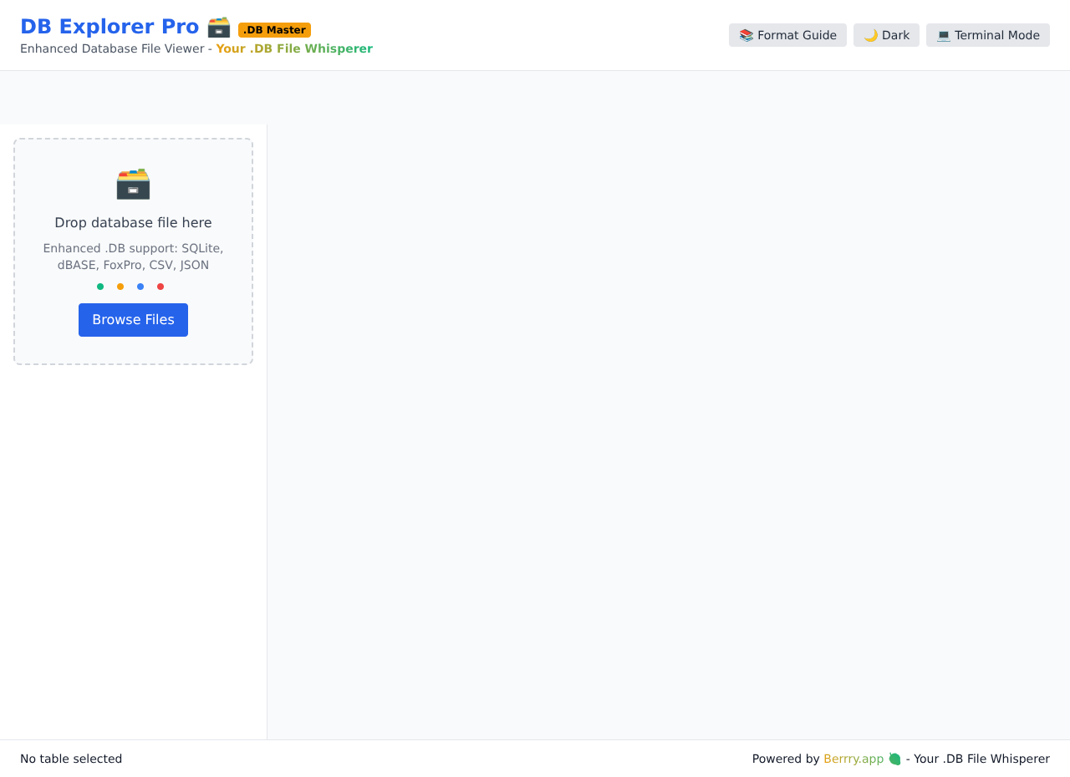Toggle Terminal Mode

point(988,35)
